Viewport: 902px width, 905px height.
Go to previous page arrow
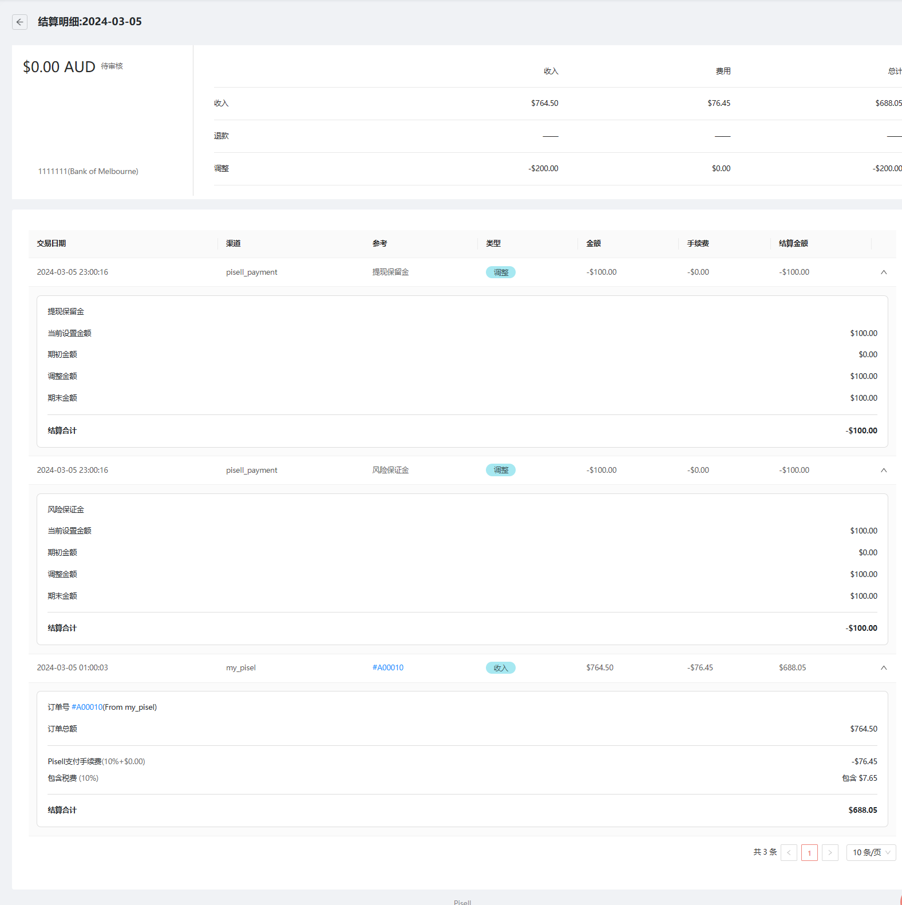click(789, 853)
